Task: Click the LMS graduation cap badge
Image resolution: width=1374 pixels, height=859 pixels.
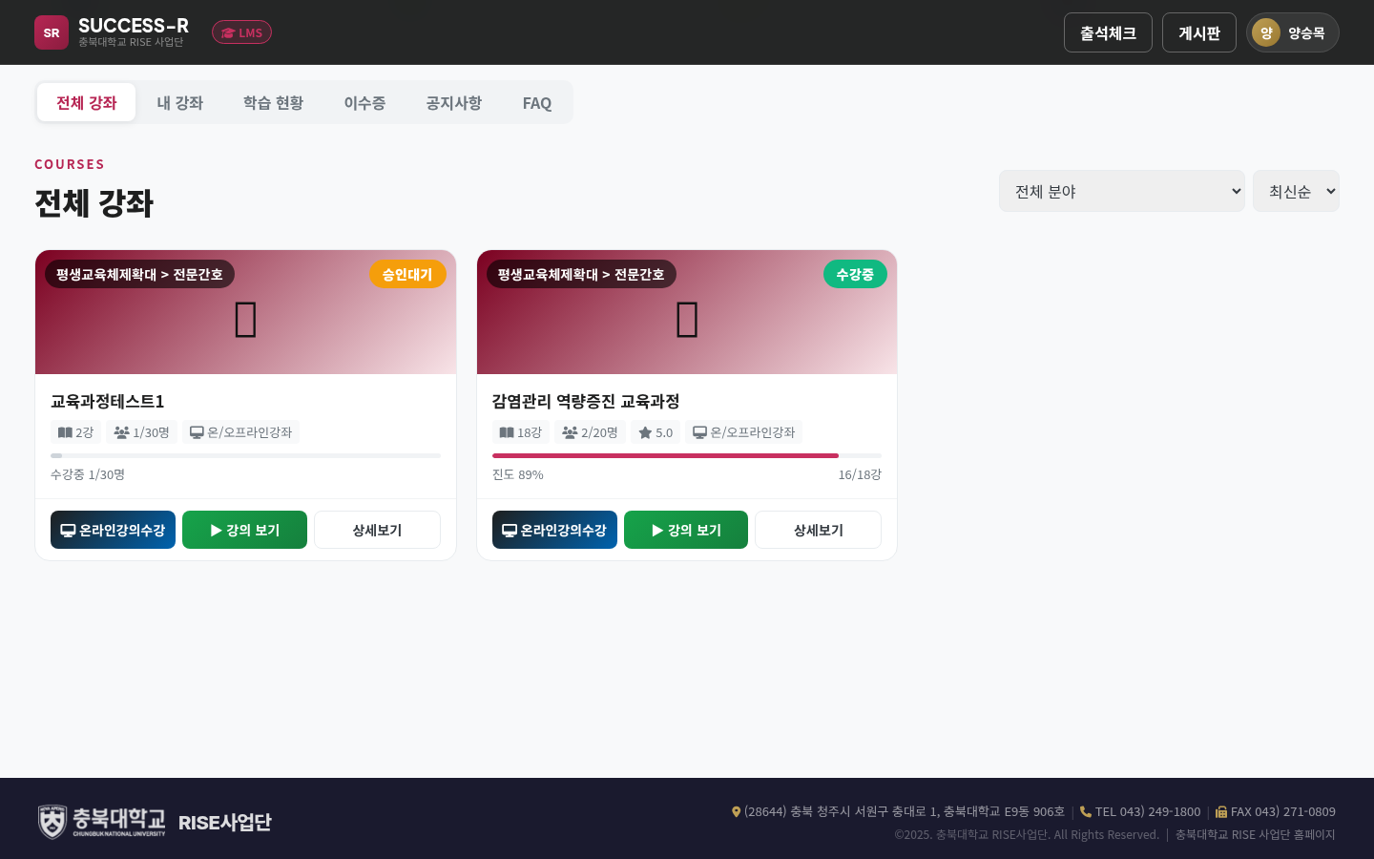Action: 241,32
